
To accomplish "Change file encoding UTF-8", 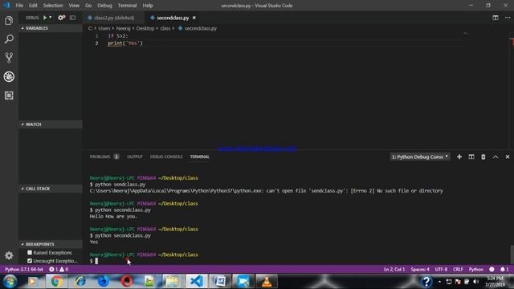I will [x=441, y=270].
